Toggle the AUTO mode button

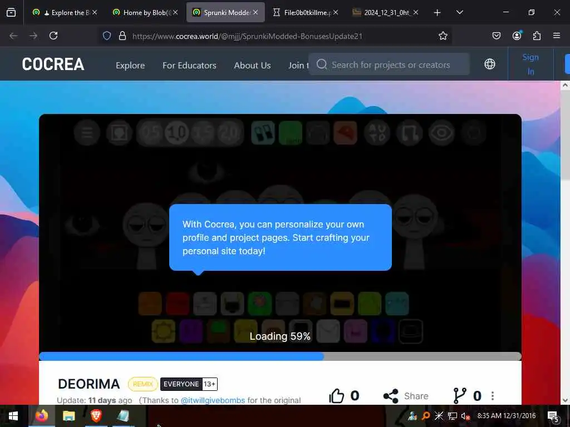coord(377,132)
